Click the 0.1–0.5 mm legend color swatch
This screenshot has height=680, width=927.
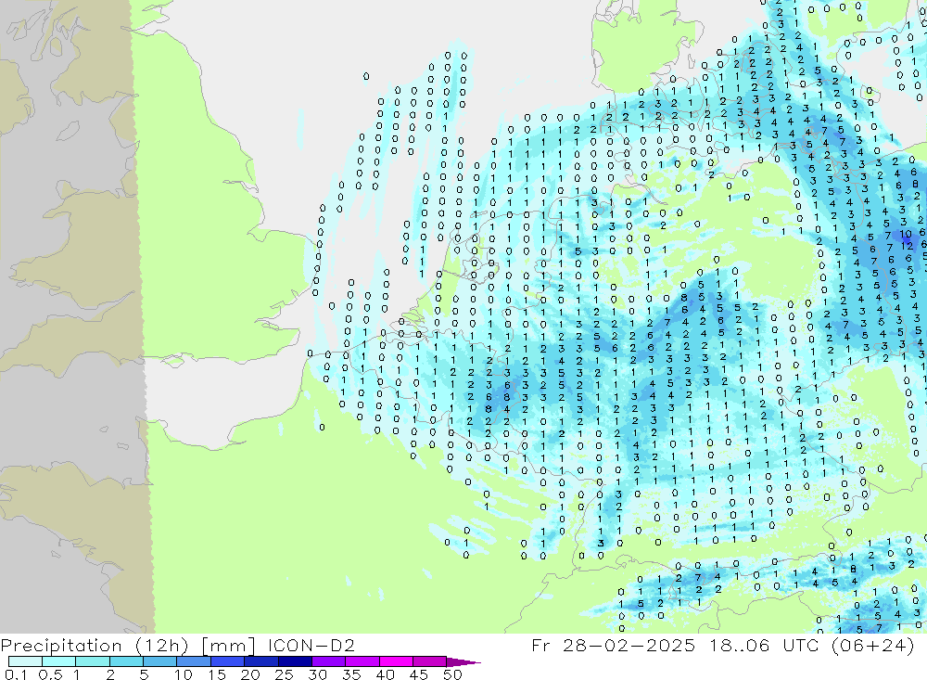[25, 661]
